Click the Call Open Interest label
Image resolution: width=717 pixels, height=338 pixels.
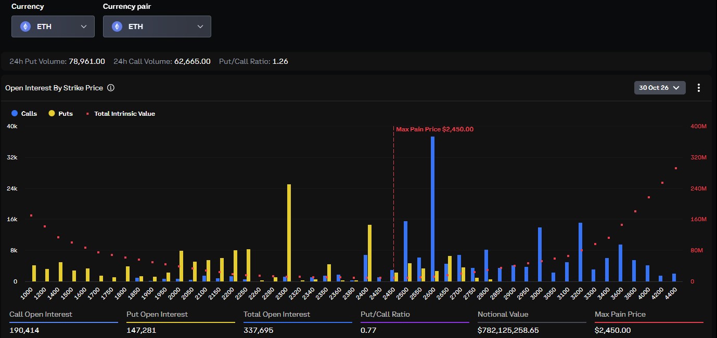tap(41, 314)
